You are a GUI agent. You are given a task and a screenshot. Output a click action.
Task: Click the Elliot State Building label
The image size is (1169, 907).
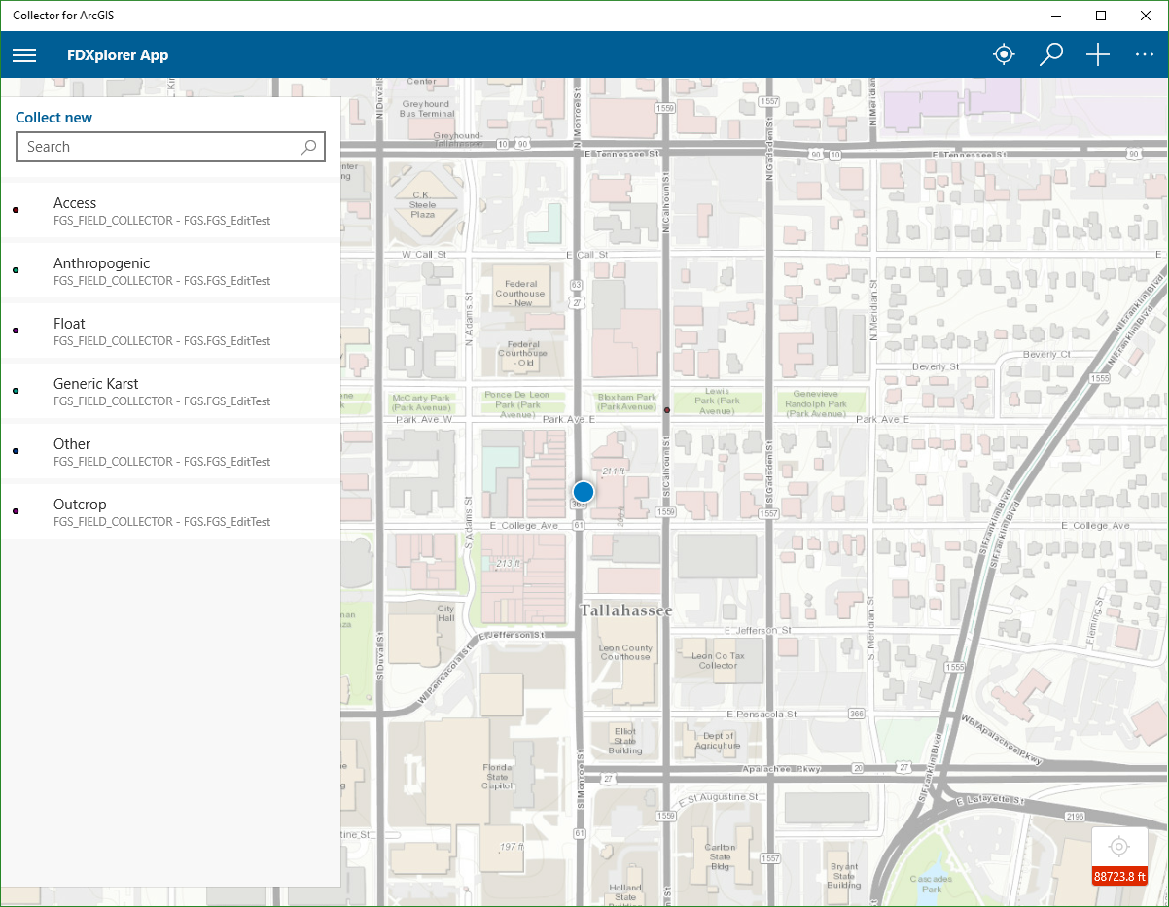(624, 740)
